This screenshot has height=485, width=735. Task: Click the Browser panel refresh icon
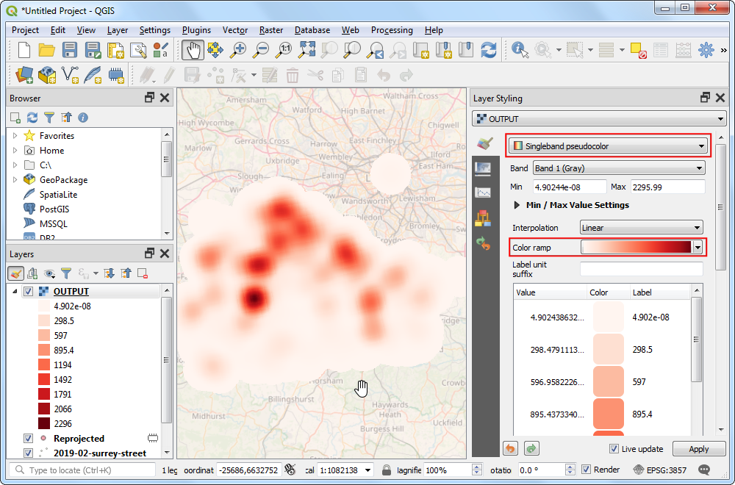pyautogui.click(x=32, y=118)
